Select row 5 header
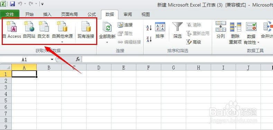 tap(6, 100)
